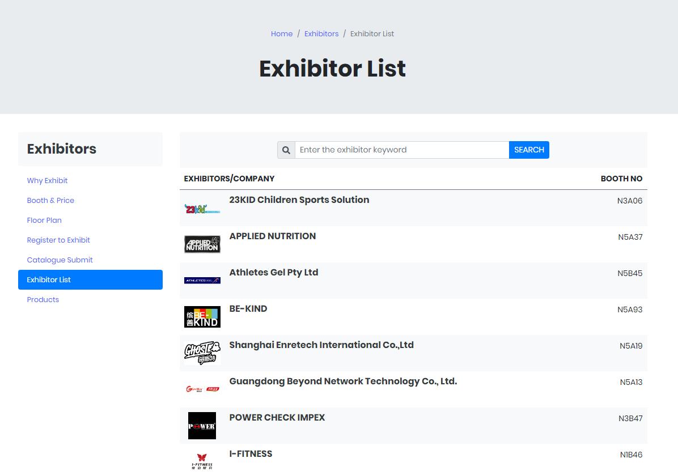Open Guangdong Beyond Network Technology Co., Ltd.
Screen dimensions: 678x475
pos(343,381)
